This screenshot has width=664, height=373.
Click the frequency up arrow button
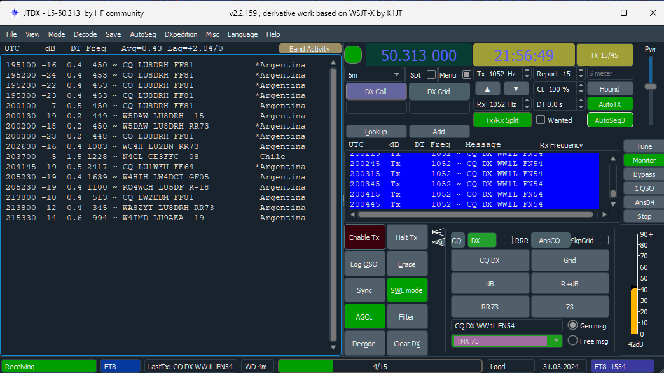point(487,89)
